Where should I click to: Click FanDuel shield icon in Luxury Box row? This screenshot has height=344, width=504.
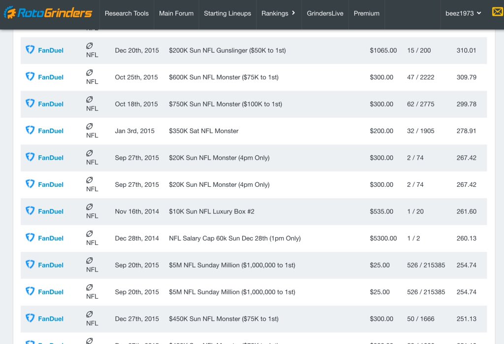[30, 210]
